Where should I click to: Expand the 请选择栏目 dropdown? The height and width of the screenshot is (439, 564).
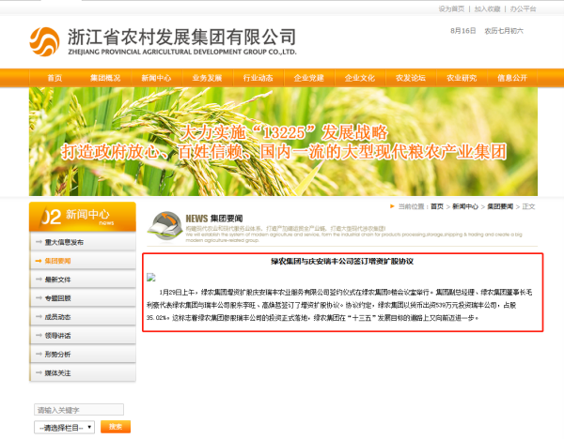pyautogui.click(x=64, y=427)
